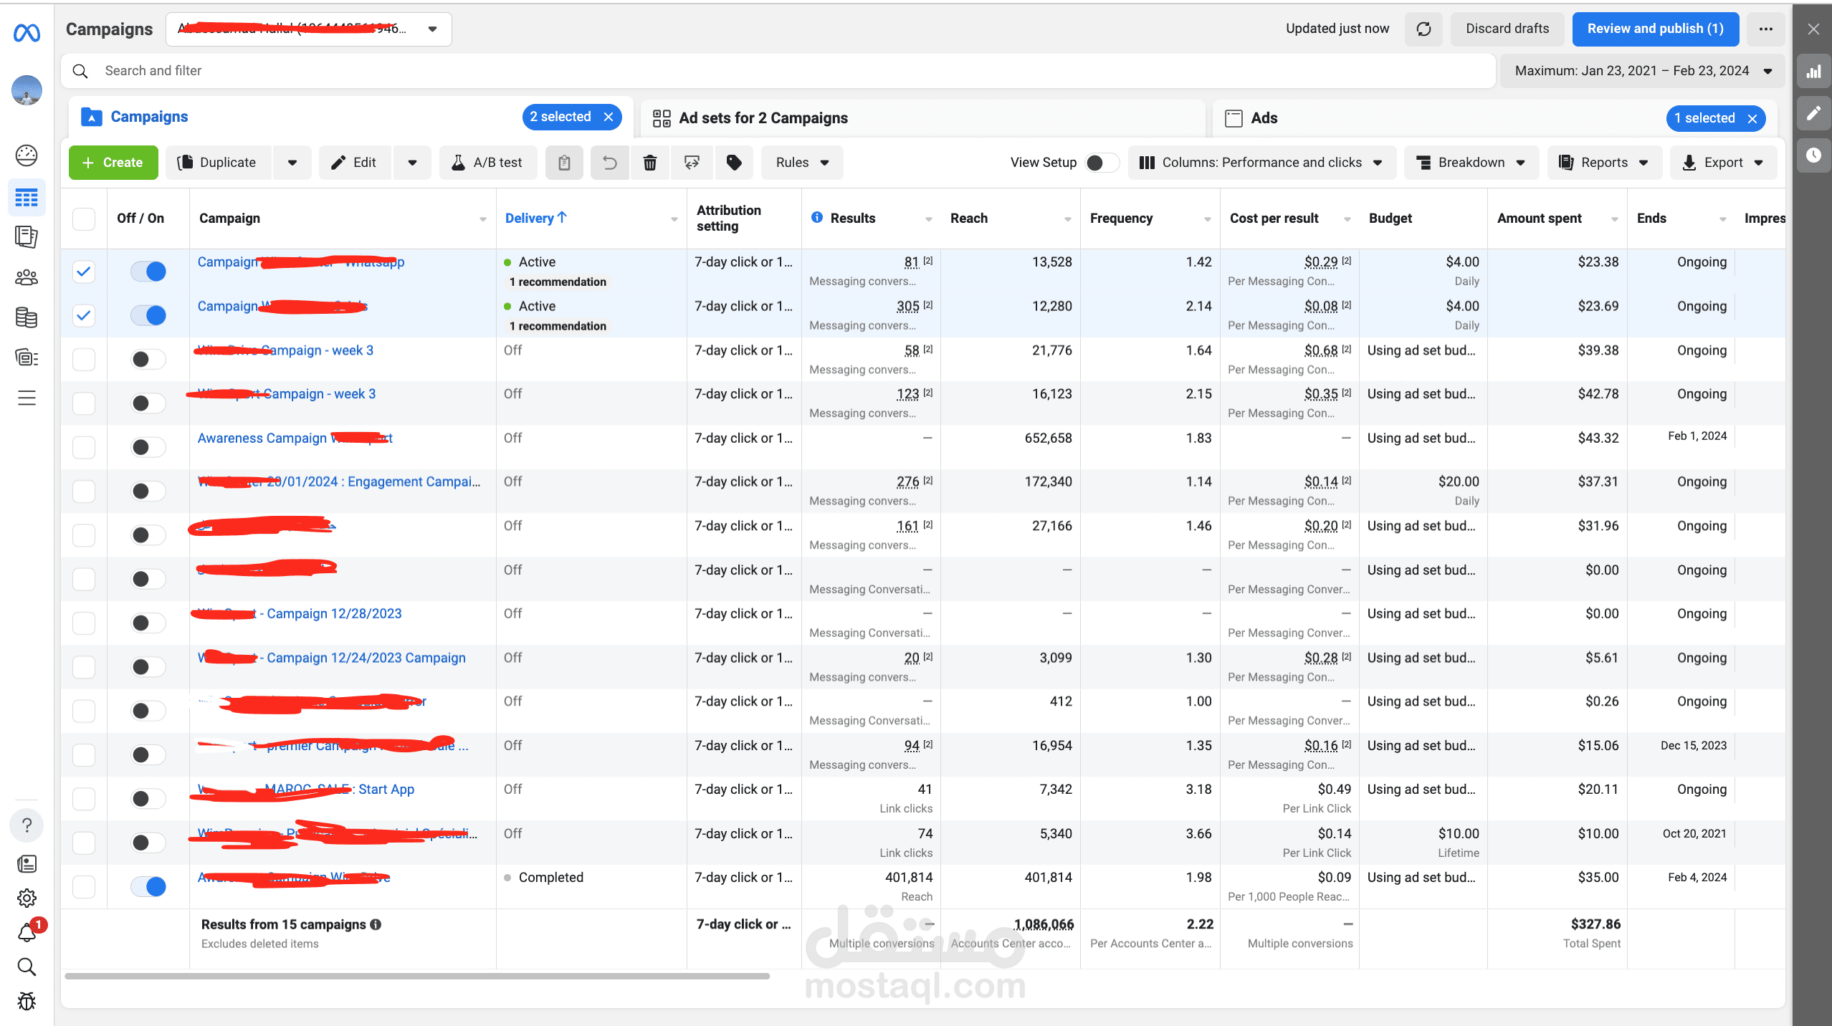Open the charts panel icon on right rail
Image resolution: width=1832 pixels, height=1026 pixels.
pyautogui.click(x=1813, y=72)
